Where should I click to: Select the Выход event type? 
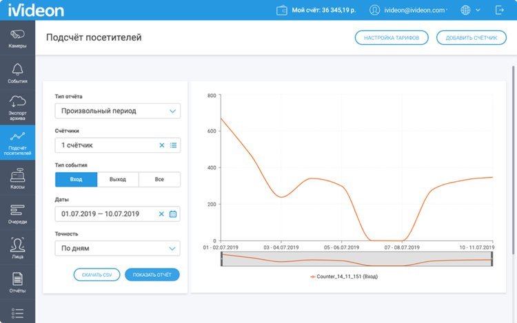[118, 180]
